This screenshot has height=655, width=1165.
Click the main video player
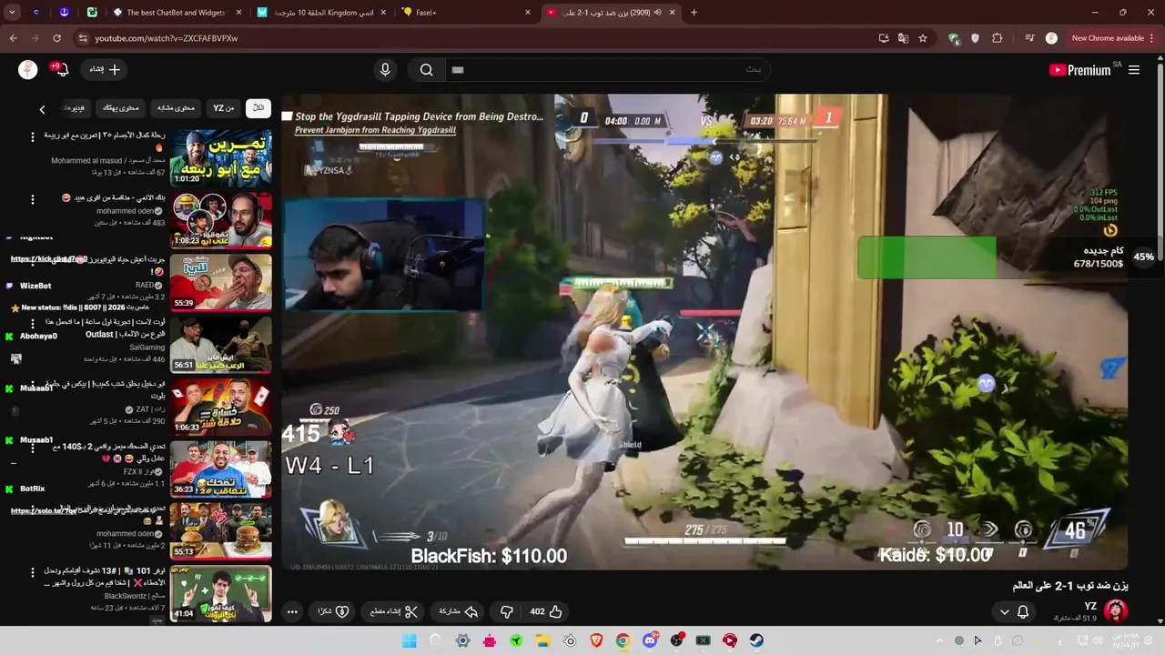(x=704, y=332)
